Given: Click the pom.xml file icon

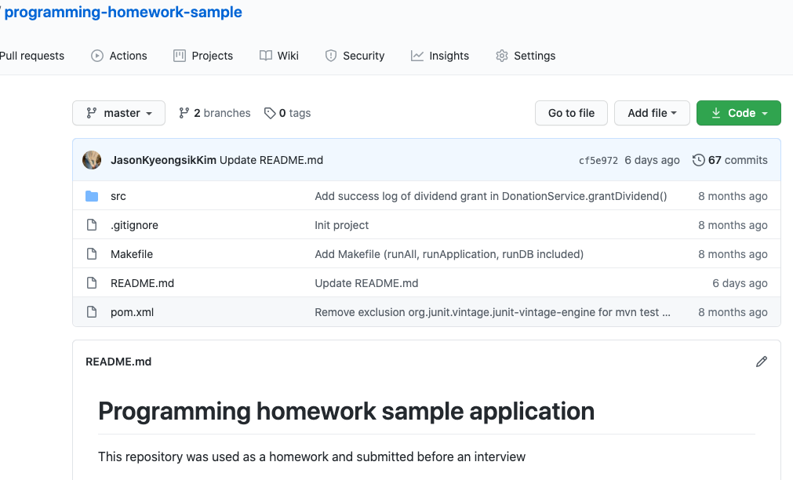Looking at the screenshot, I should click(x=92, y=312).
